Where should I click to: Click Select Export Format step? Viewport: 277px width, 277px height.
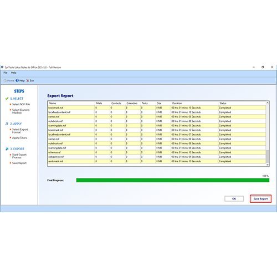click(20, 131)
